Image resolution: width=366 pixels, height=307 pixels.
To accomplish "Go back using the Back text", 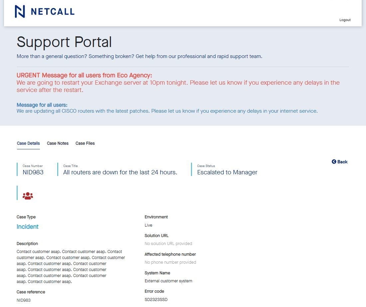I will coord(342,162).
